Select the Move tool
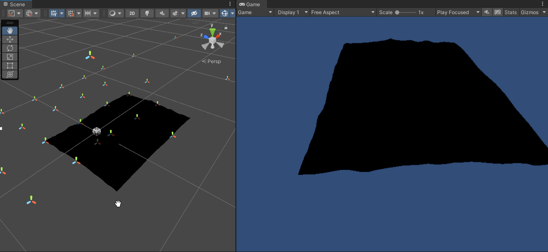 click(x=10, y=39)
